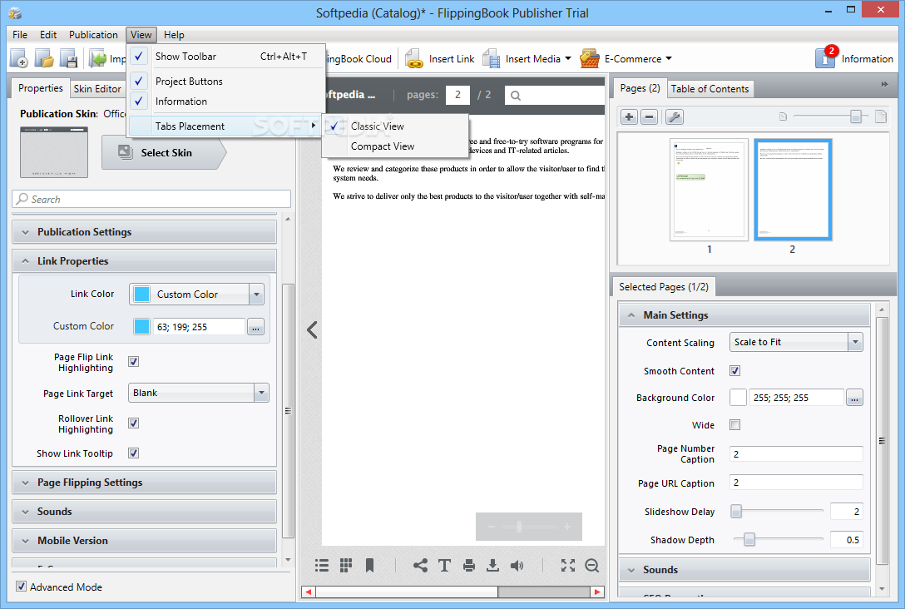Click the Select Skin image icon

click(126, 151)
